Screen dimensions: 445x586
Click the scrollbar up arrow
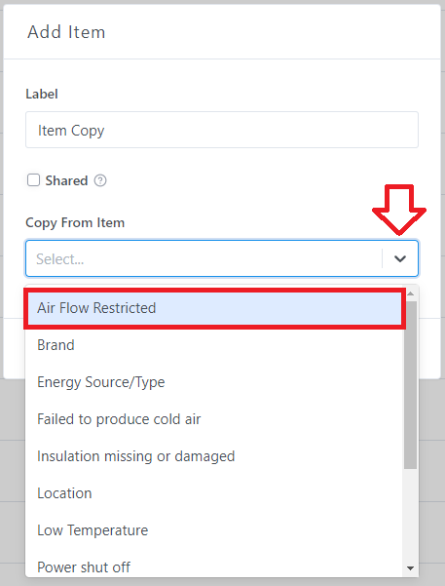pyautogui.click(x=411, y=294)
